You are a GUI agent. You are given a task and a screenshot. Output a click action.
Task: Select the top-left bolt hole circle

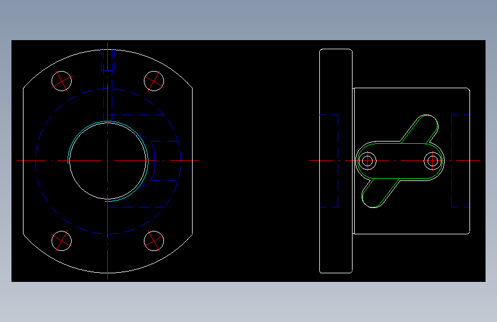(x=61, y=81)
